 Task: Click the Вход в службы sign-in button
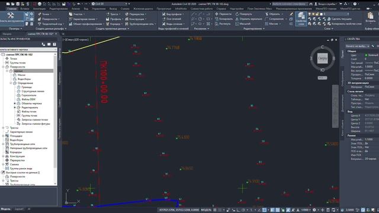[325, 4]
